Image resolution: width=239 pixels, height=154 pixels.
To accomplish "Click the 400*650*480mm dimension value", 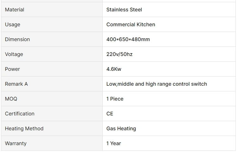I will [x=128, y=40].
